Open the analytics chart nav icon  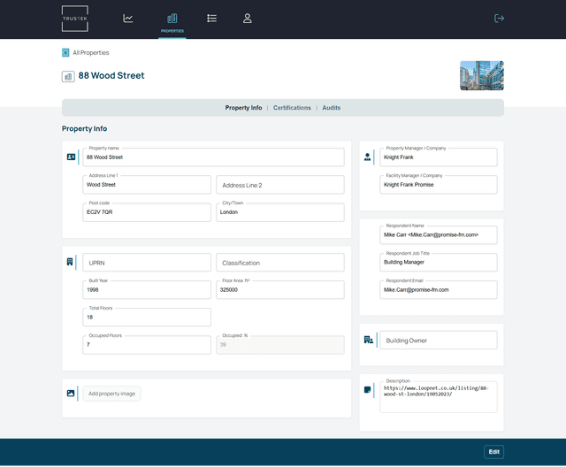(127, 18)
